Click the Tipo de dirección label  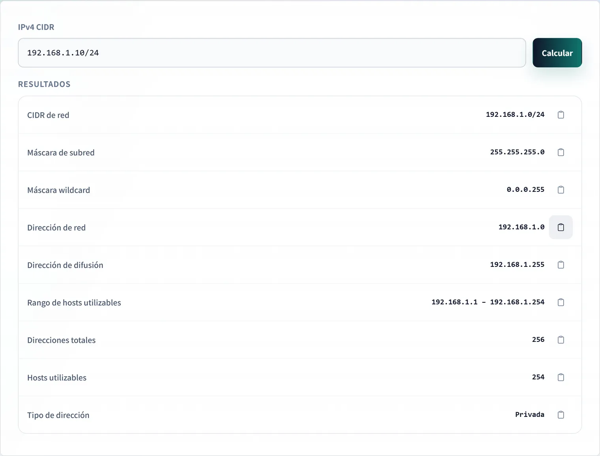pyautogui.click(x=58, y=415)
